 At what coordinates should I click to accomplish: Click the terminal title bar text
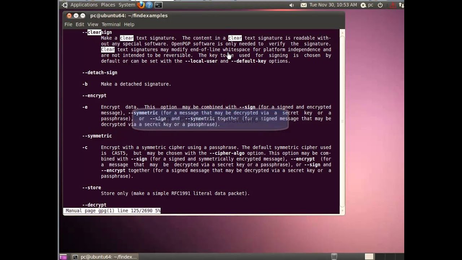pos(129,16)
